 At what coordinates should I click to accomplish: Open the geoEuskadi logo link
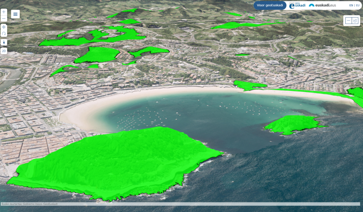tap(297, 5)
